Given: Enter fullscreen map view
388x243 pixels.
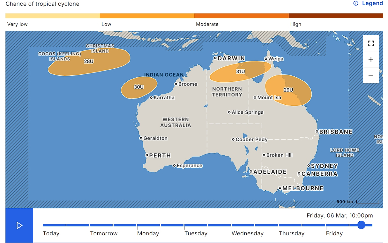Looking at the screenshot, I should [x=371, y=43].
